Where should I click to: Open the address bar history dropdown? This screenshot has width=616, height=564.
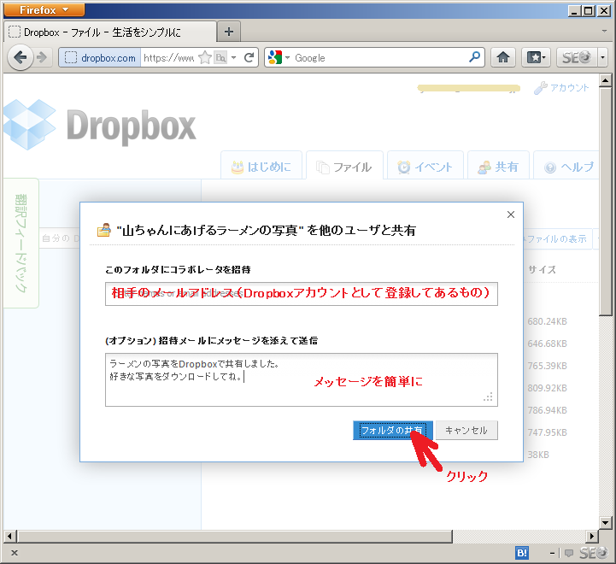[x=234, y=58]
